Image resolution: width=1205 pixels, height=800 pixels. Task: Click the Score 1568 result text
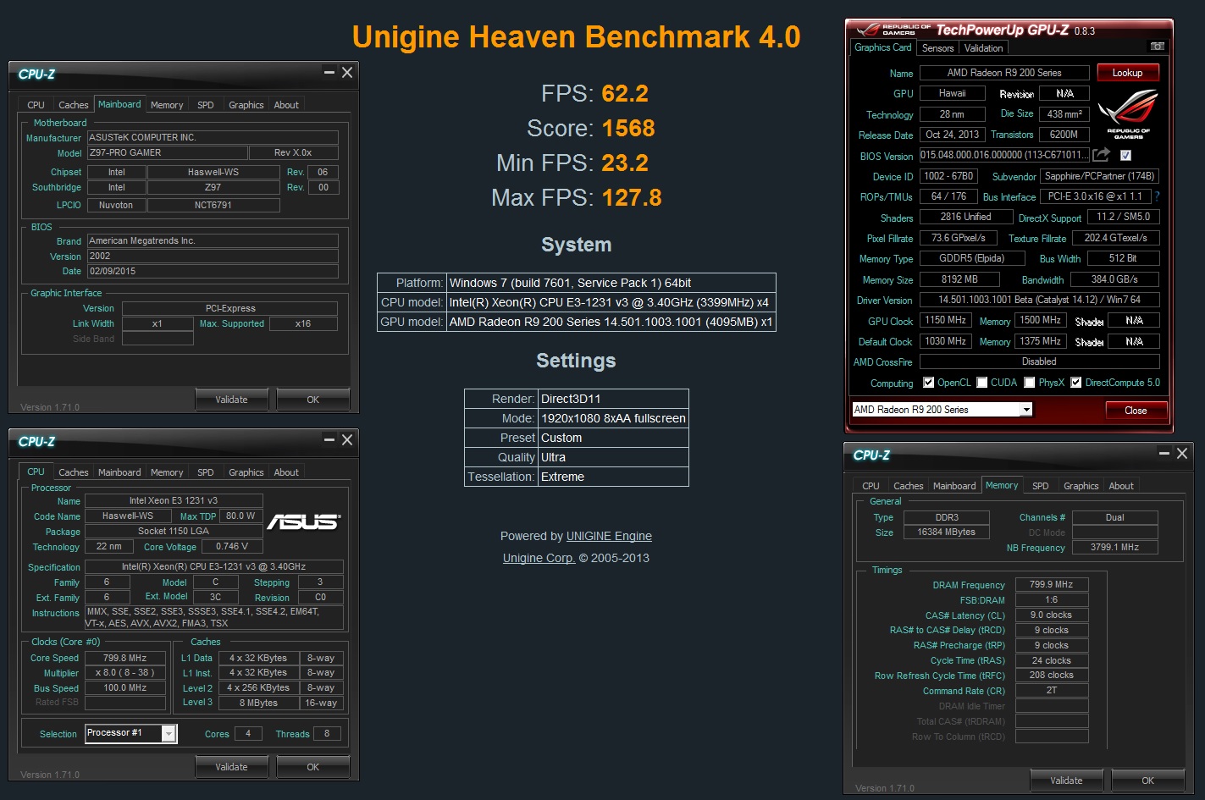tap(591, 129)
